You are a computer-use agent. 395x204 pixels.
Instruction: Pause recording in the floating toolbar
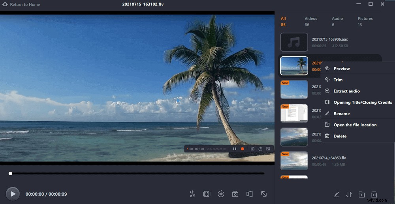(235, 149)
